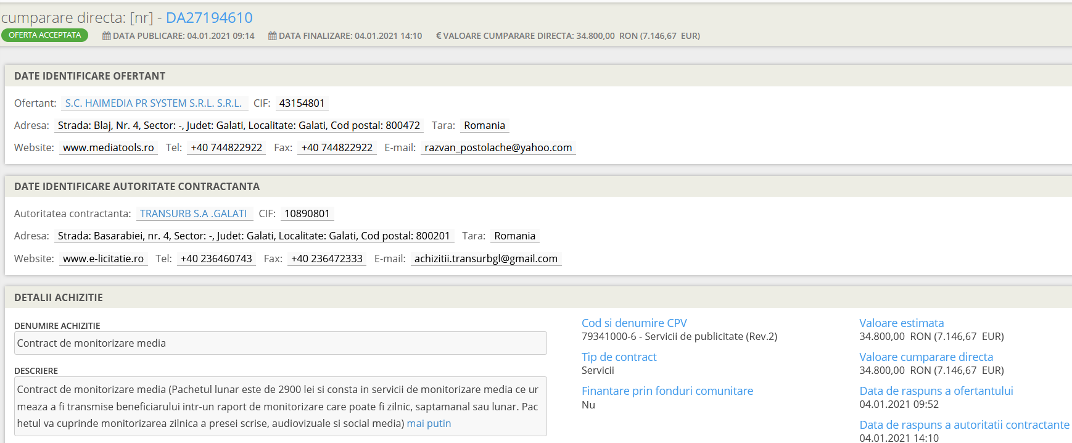Screen dimensions: 1072x443
Task: Click DATE IDENTIFICARE AUTORITATE CONTRACTANTA header
Action: pos(137,186)
